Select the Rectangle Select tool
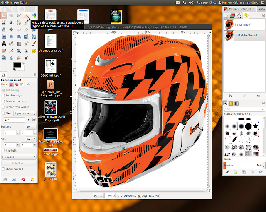 (4, 16)
